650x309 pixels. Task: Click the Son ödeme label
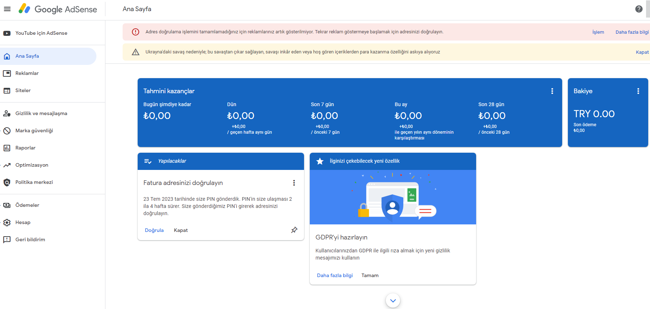[x=585, y=125]
